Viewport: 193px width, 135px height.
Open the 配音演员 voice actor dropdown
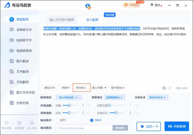[x=69, y=97]
